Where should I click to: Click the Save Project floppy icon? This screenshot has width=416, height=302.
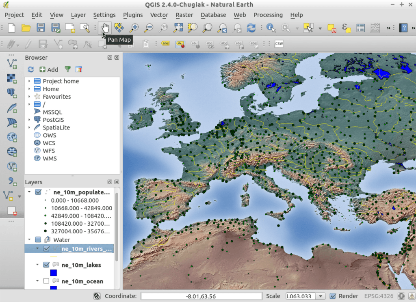[41, 28]
